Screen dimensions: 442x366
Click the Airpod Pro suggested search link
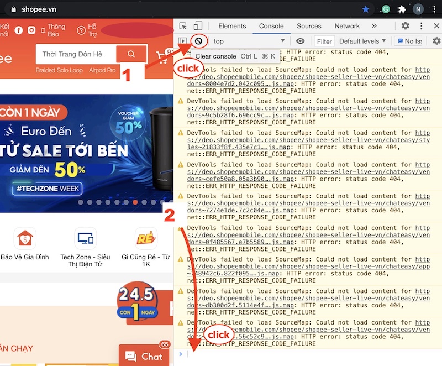click(x=102, y=71)
